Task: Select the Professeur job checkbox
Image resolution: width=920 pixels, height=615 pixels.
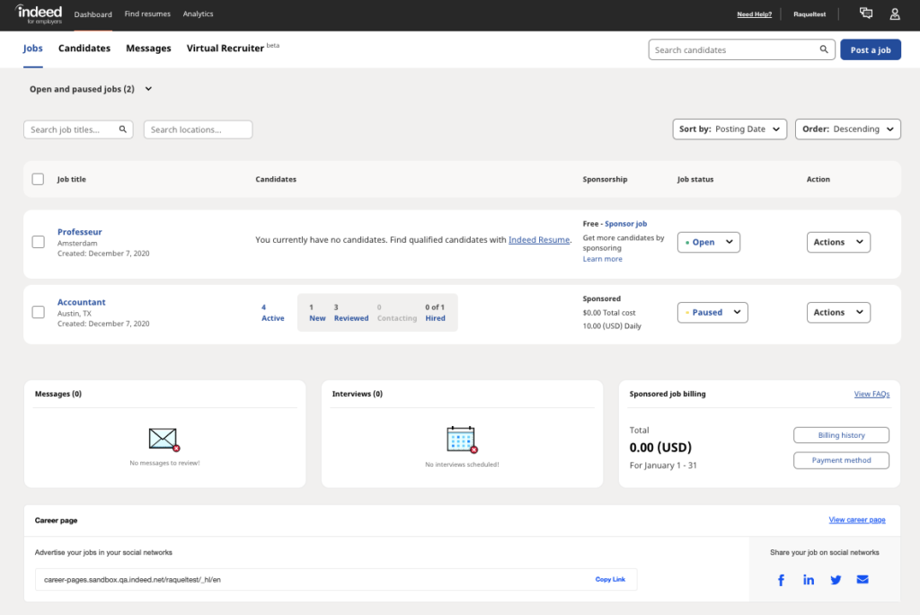Action: pos(38,242)
